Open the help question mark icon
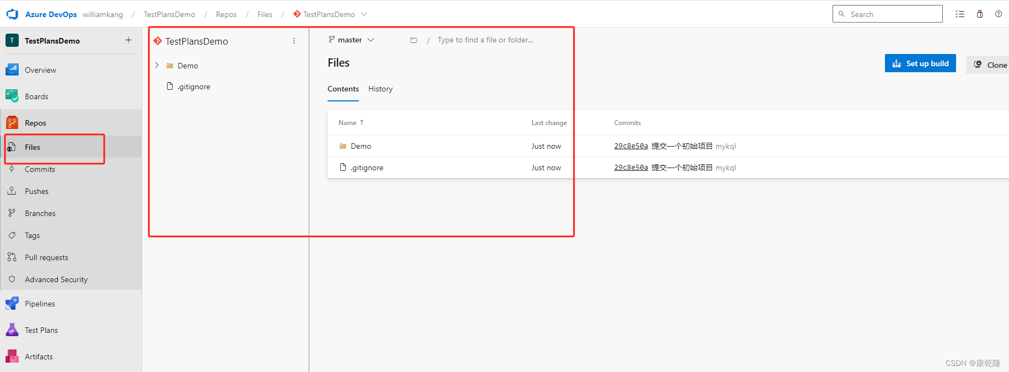Screen dimensions: 1009x372 coord(999,14)
